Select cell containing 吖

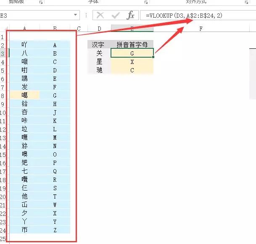[24, 45]
